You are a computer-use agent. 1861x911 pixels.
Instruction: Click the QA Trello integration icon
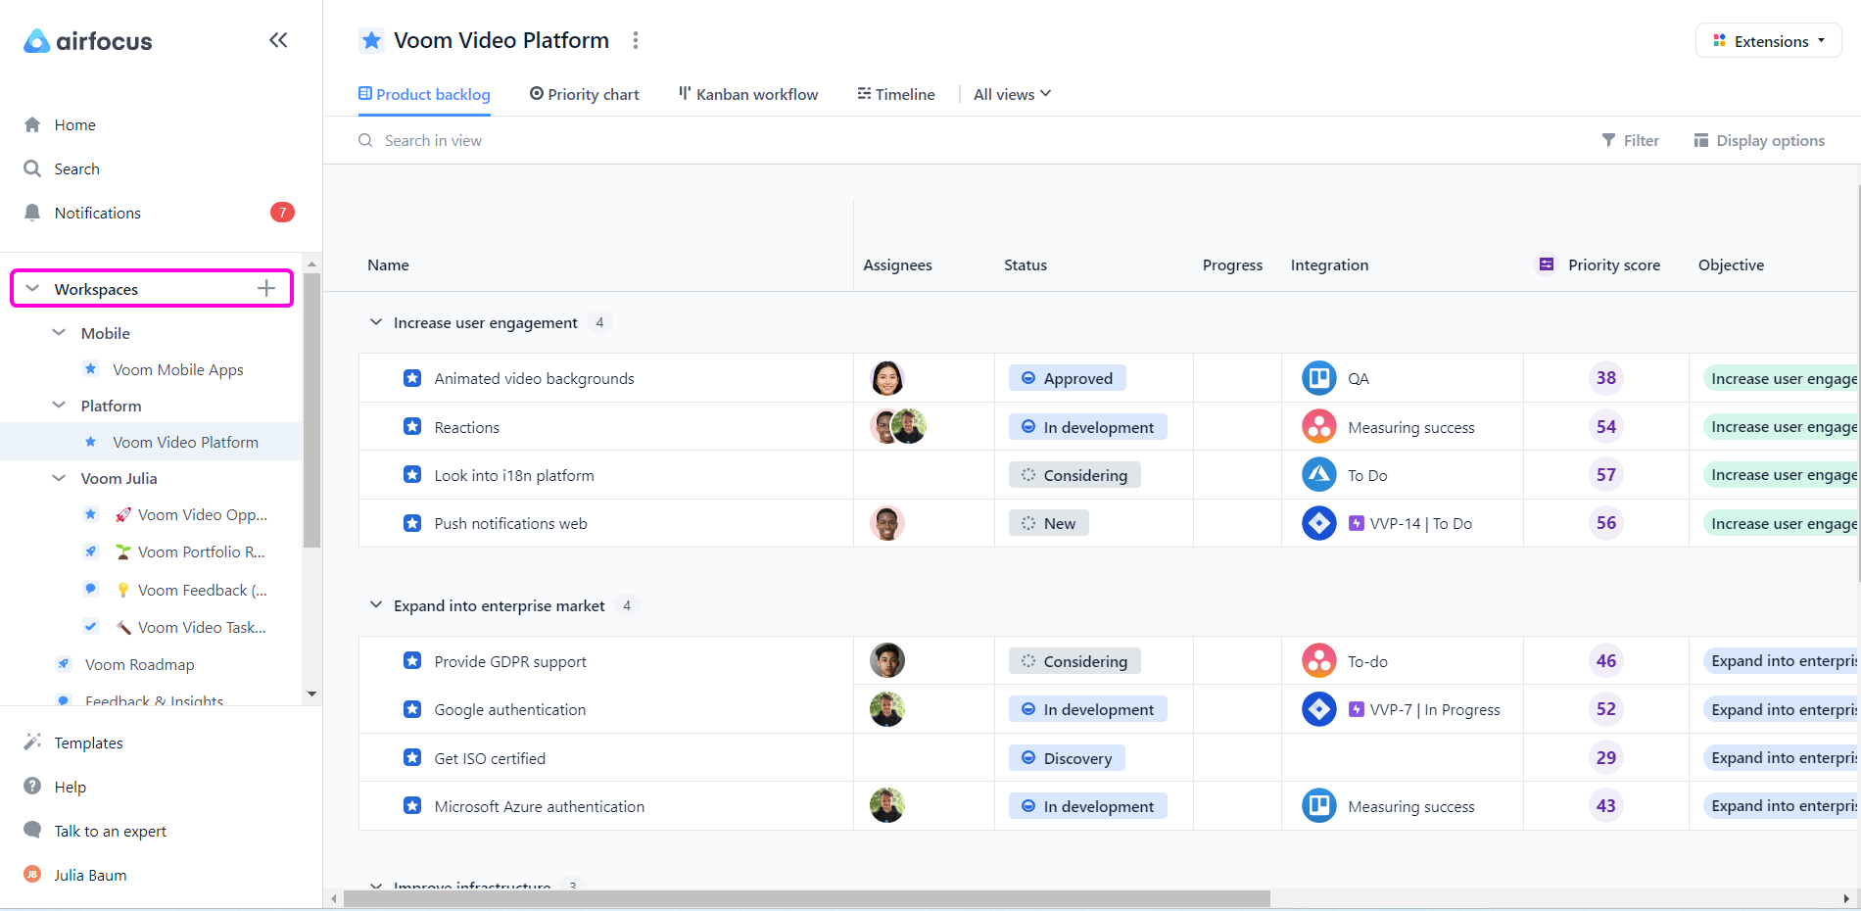[1318, 378]
